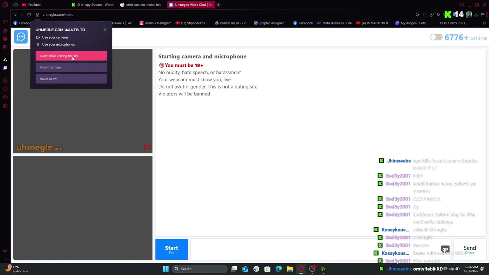Open Outlook from the taskbar
Image resolution: width=489 pixels, height=275 pixels.
tap(245, 269)
